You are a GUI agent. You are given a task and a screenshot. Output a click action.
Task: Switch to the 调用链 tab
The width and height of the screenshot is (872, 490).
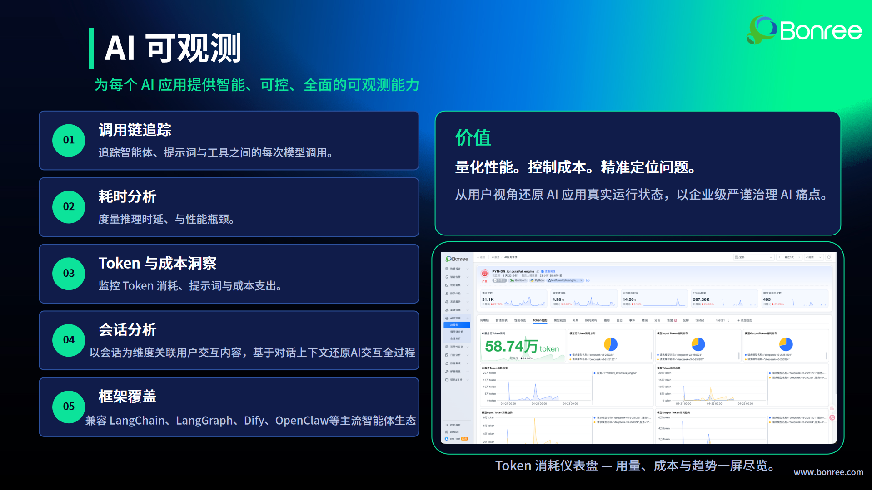pyautogui.click(x=484, y=320)
